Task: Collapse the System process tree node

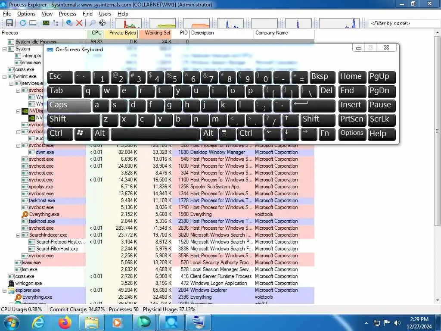Action: pyautogui.click(x=4, y=49)
